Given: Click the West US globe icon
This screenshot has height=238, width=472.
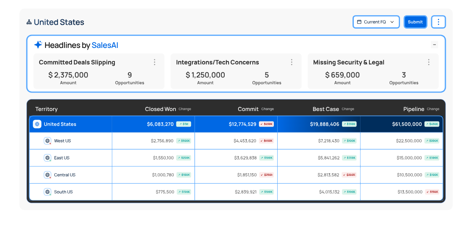Looking at the screenshot, I should [x=48, y=141].
